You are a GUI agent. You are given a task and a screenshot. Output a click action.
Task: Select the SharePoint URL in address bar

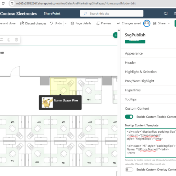point(76,3)
